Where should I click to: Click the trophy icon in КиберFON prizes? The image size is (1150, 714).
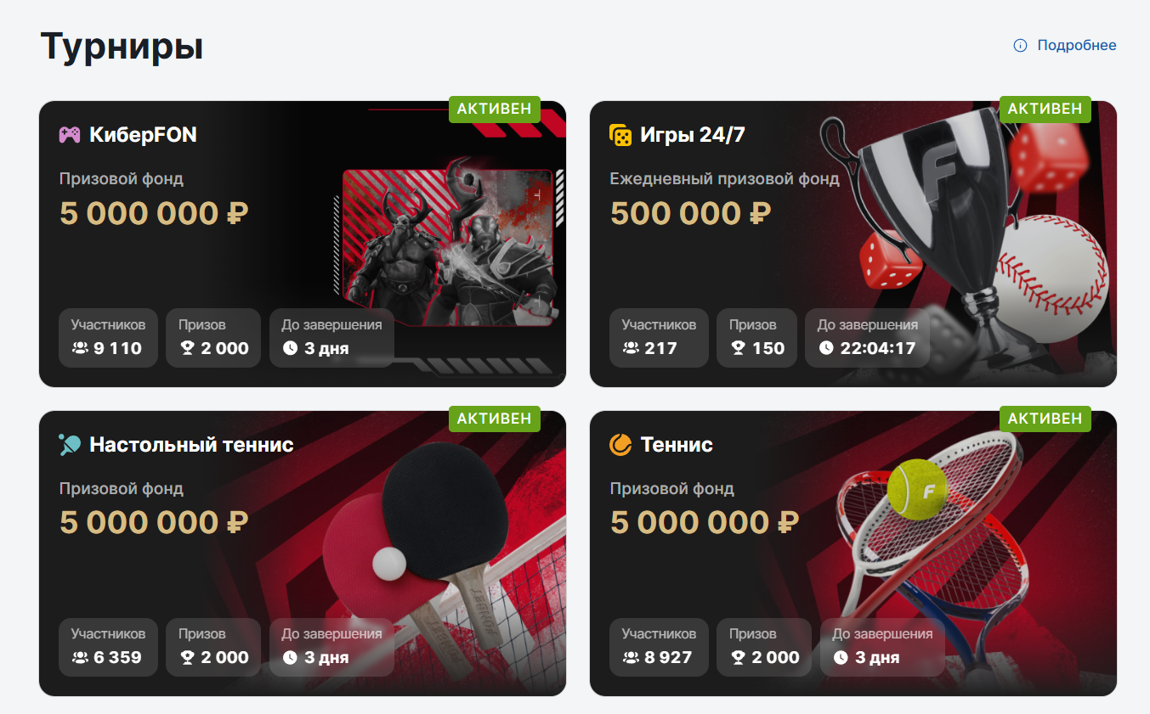coord(186,348)
